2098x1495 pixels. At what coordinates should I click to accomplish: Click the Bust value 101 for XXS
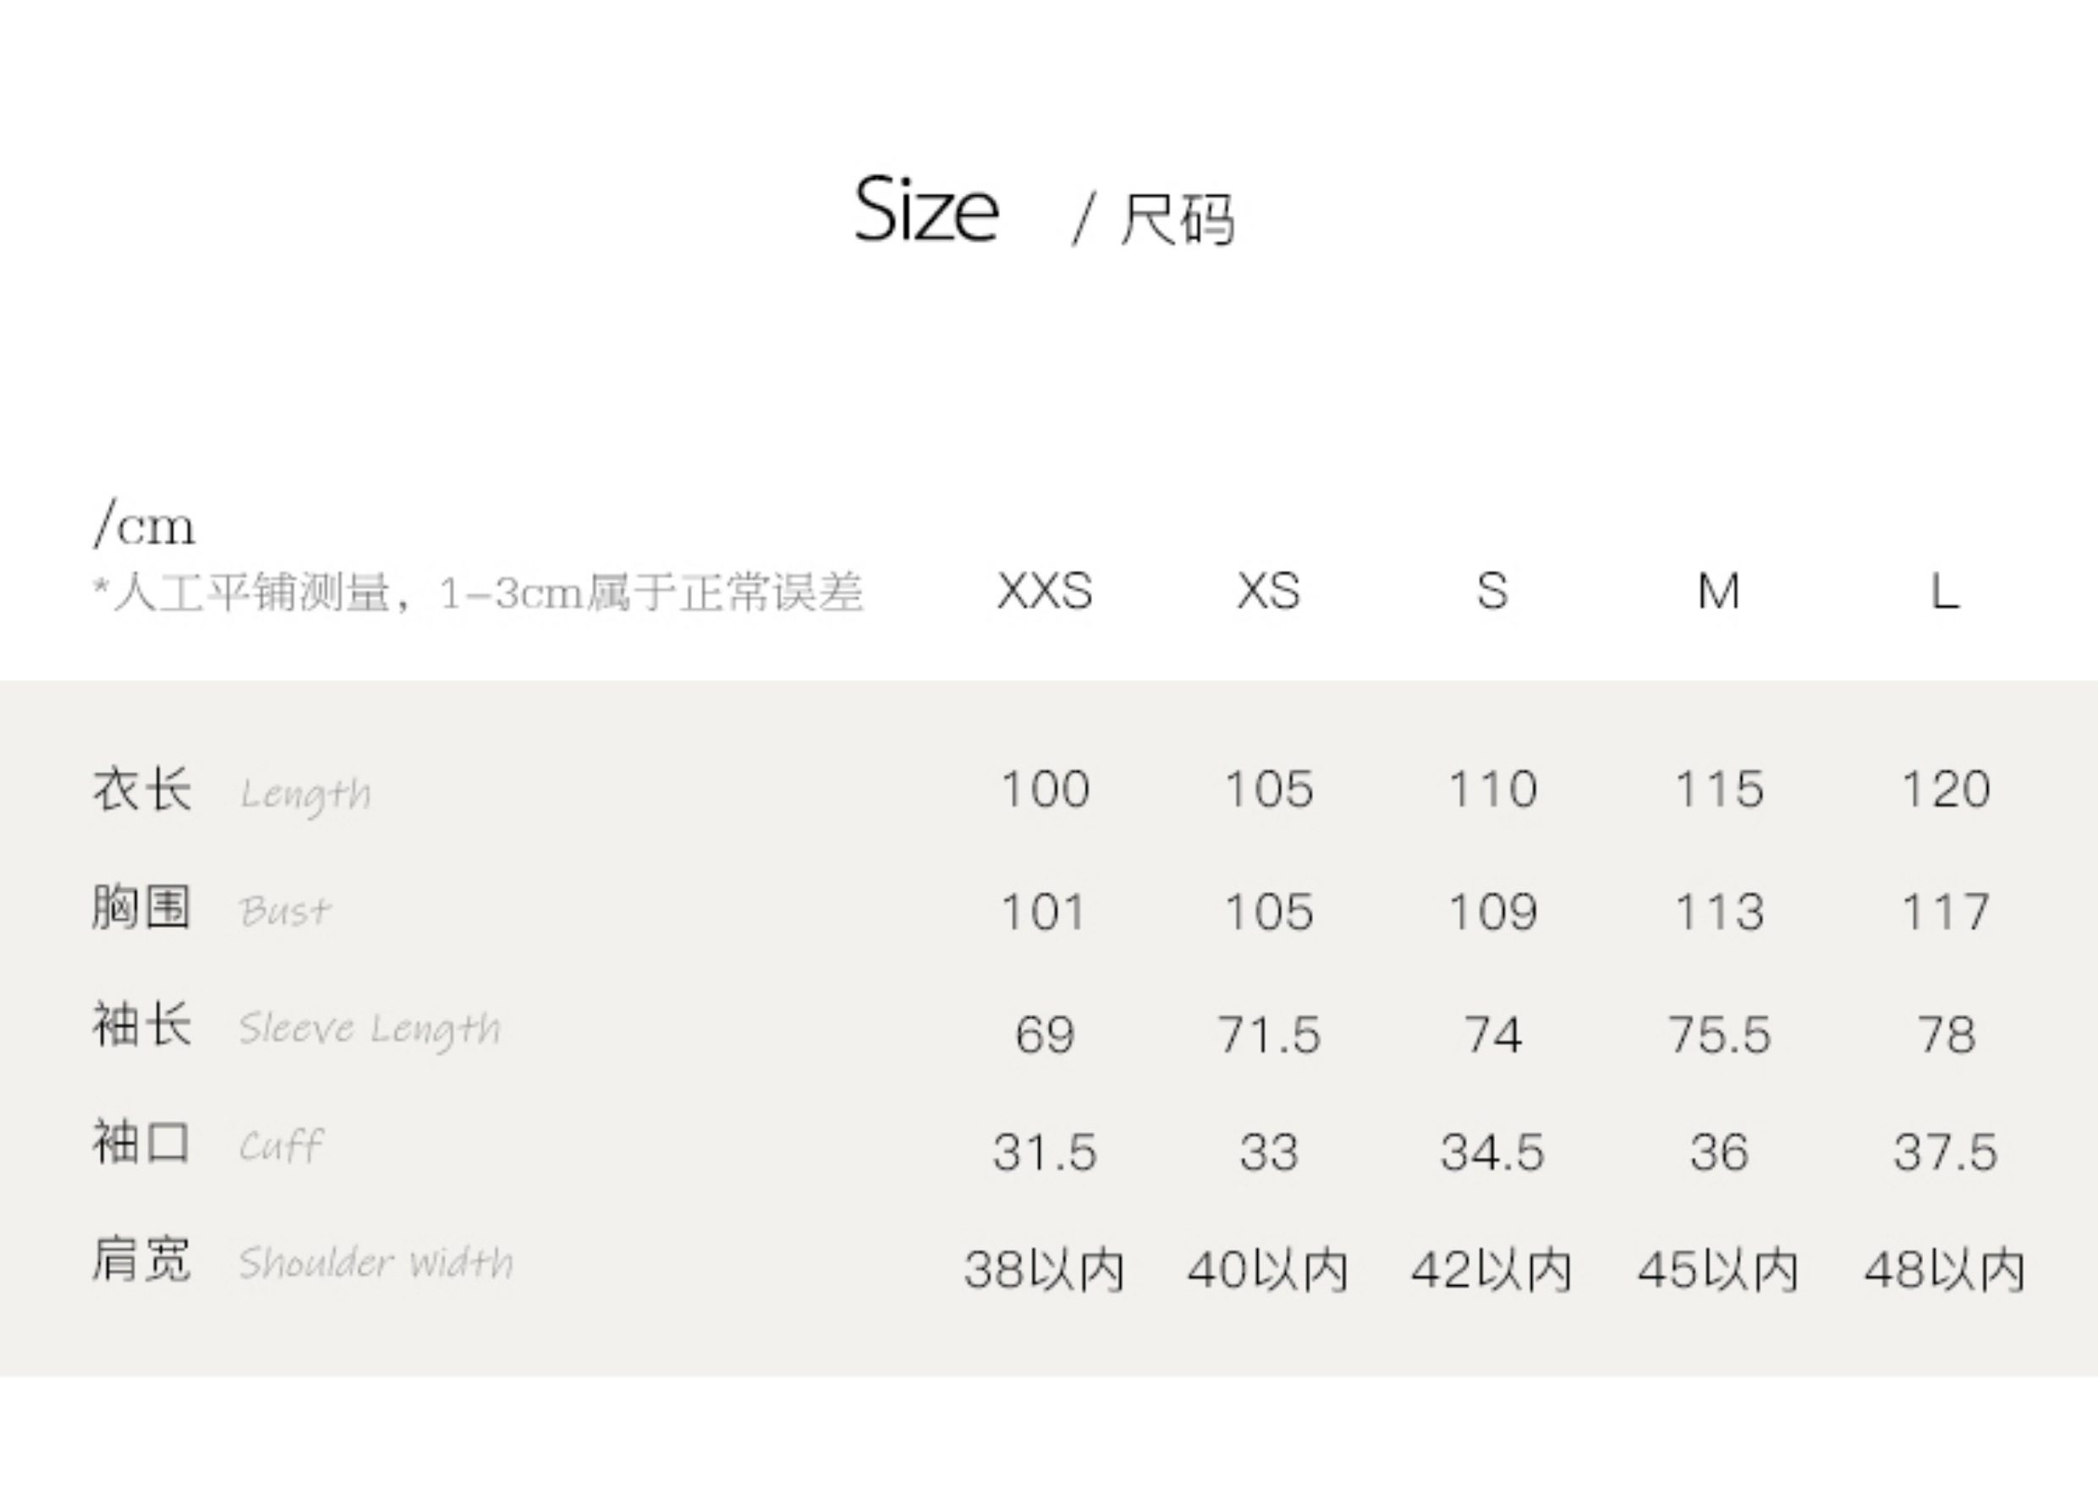pos(1045,912)
